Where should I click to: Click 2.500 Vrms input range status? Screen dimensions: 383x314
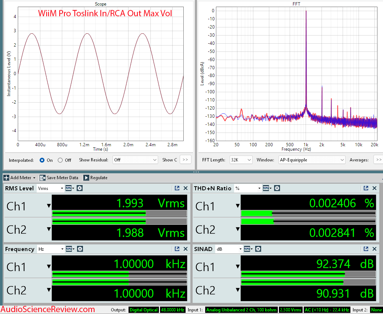(x=290, y=310)
